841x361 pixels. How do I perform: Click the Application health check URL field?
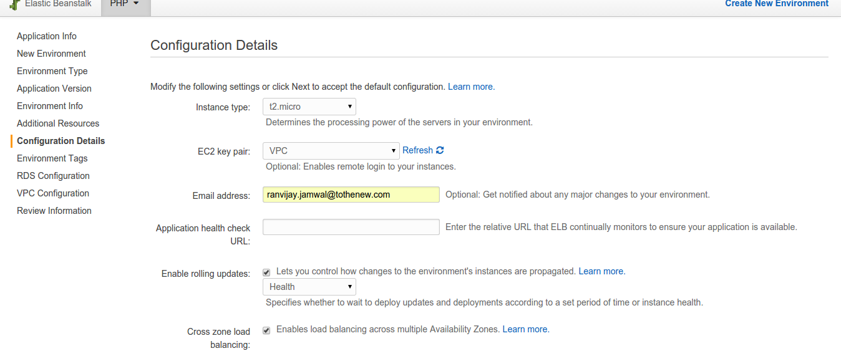[351, 227]
